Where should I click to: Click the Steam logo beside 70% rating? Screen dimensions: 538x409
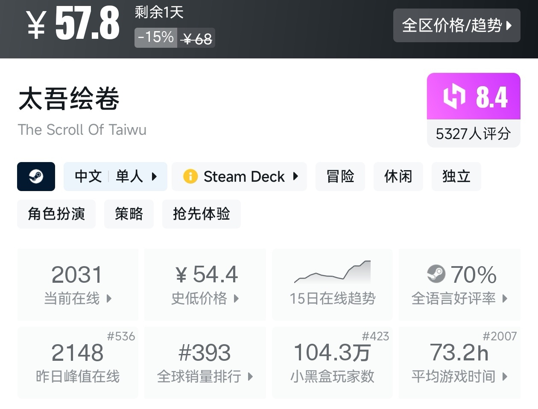click(436, 274)
